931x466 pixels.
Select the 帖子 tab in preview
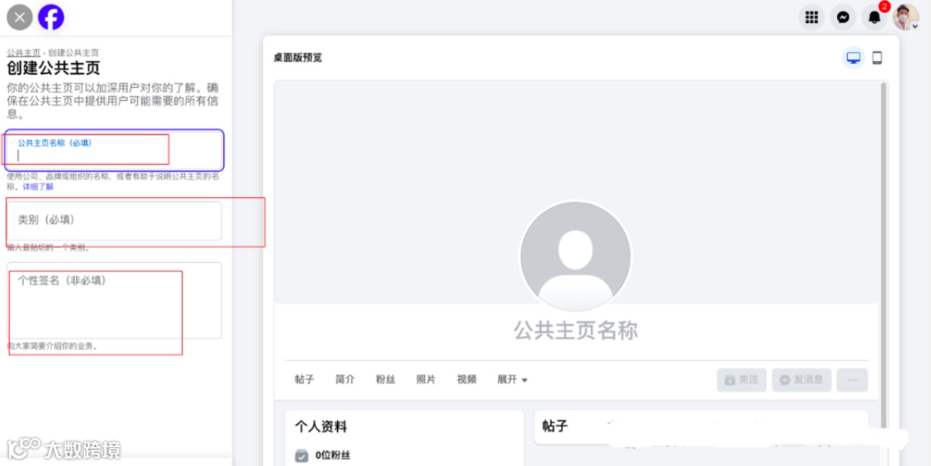[305, 379]
